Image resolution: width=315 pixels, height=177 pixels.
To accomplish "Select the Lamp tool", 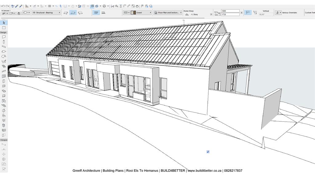I will [x=4, y=120].
